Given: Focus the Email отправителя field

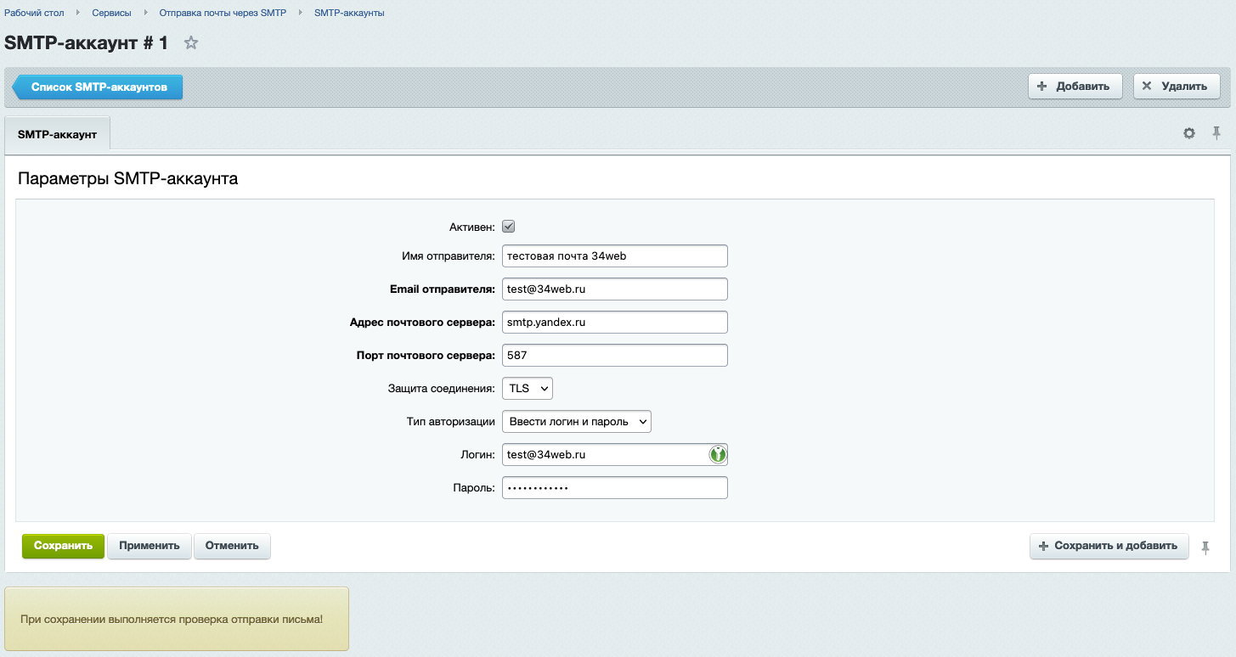Looking at the screenshot, I should (x=615, y=289).
